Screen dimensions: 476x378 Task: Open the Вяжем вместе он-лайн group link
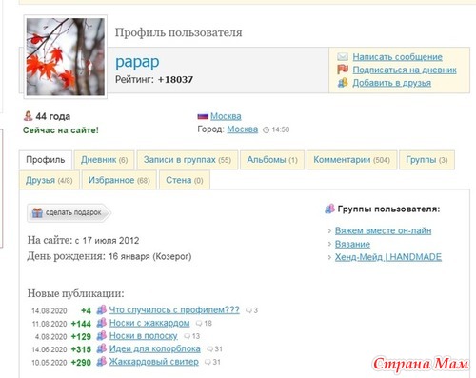[x=383, y=230]
